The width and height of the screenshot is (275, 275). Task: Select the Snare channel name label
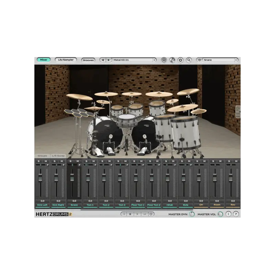point(74,205)
